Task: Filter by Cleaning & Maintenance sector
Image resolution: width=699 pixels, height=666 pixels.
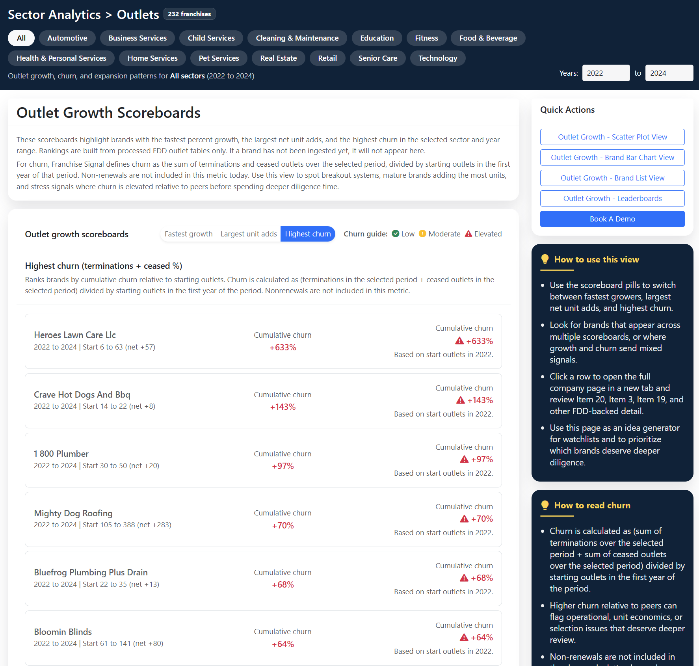Action: coord(297,38)
